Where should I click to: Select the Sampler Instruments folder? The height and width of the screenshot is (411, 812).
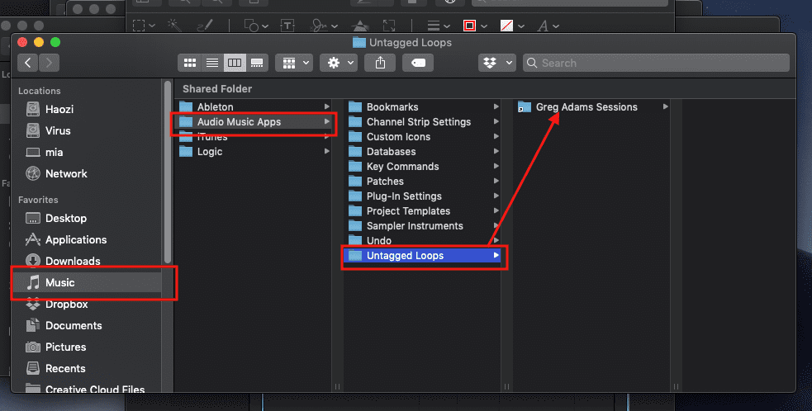415,225
